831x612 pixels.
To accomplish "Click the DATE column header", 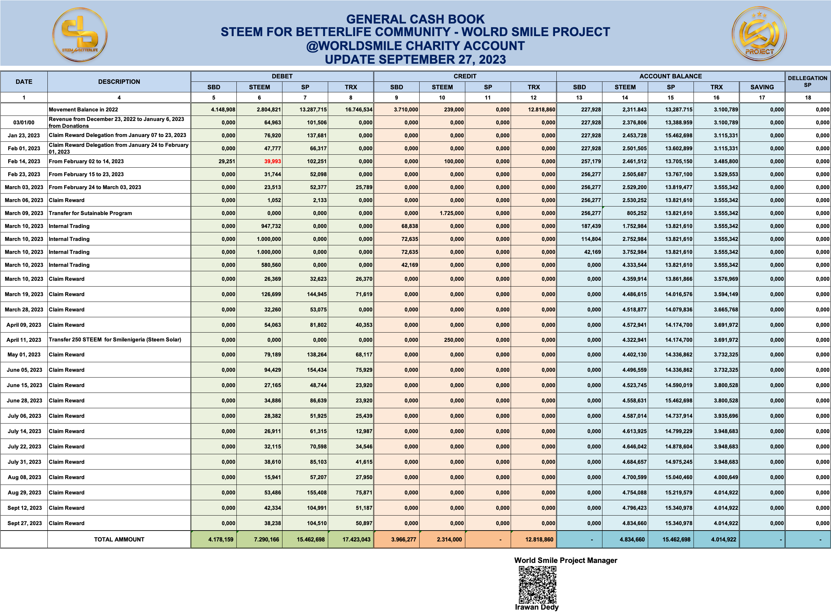I will tap(24, 81).
